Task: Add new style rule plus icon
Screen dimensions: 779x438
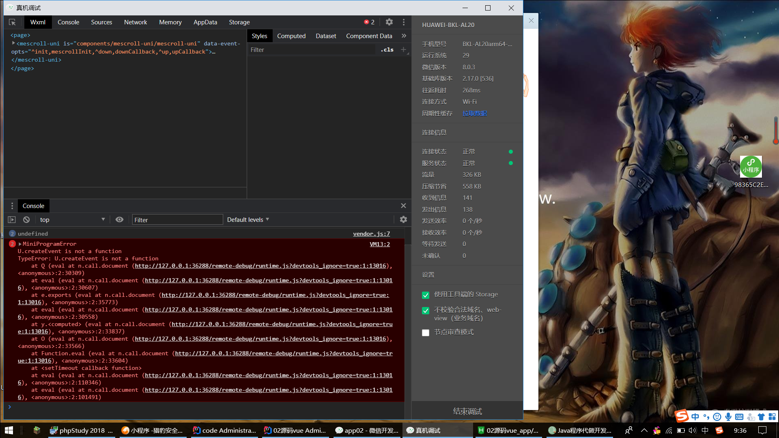Action: click(x=403, y=49)
